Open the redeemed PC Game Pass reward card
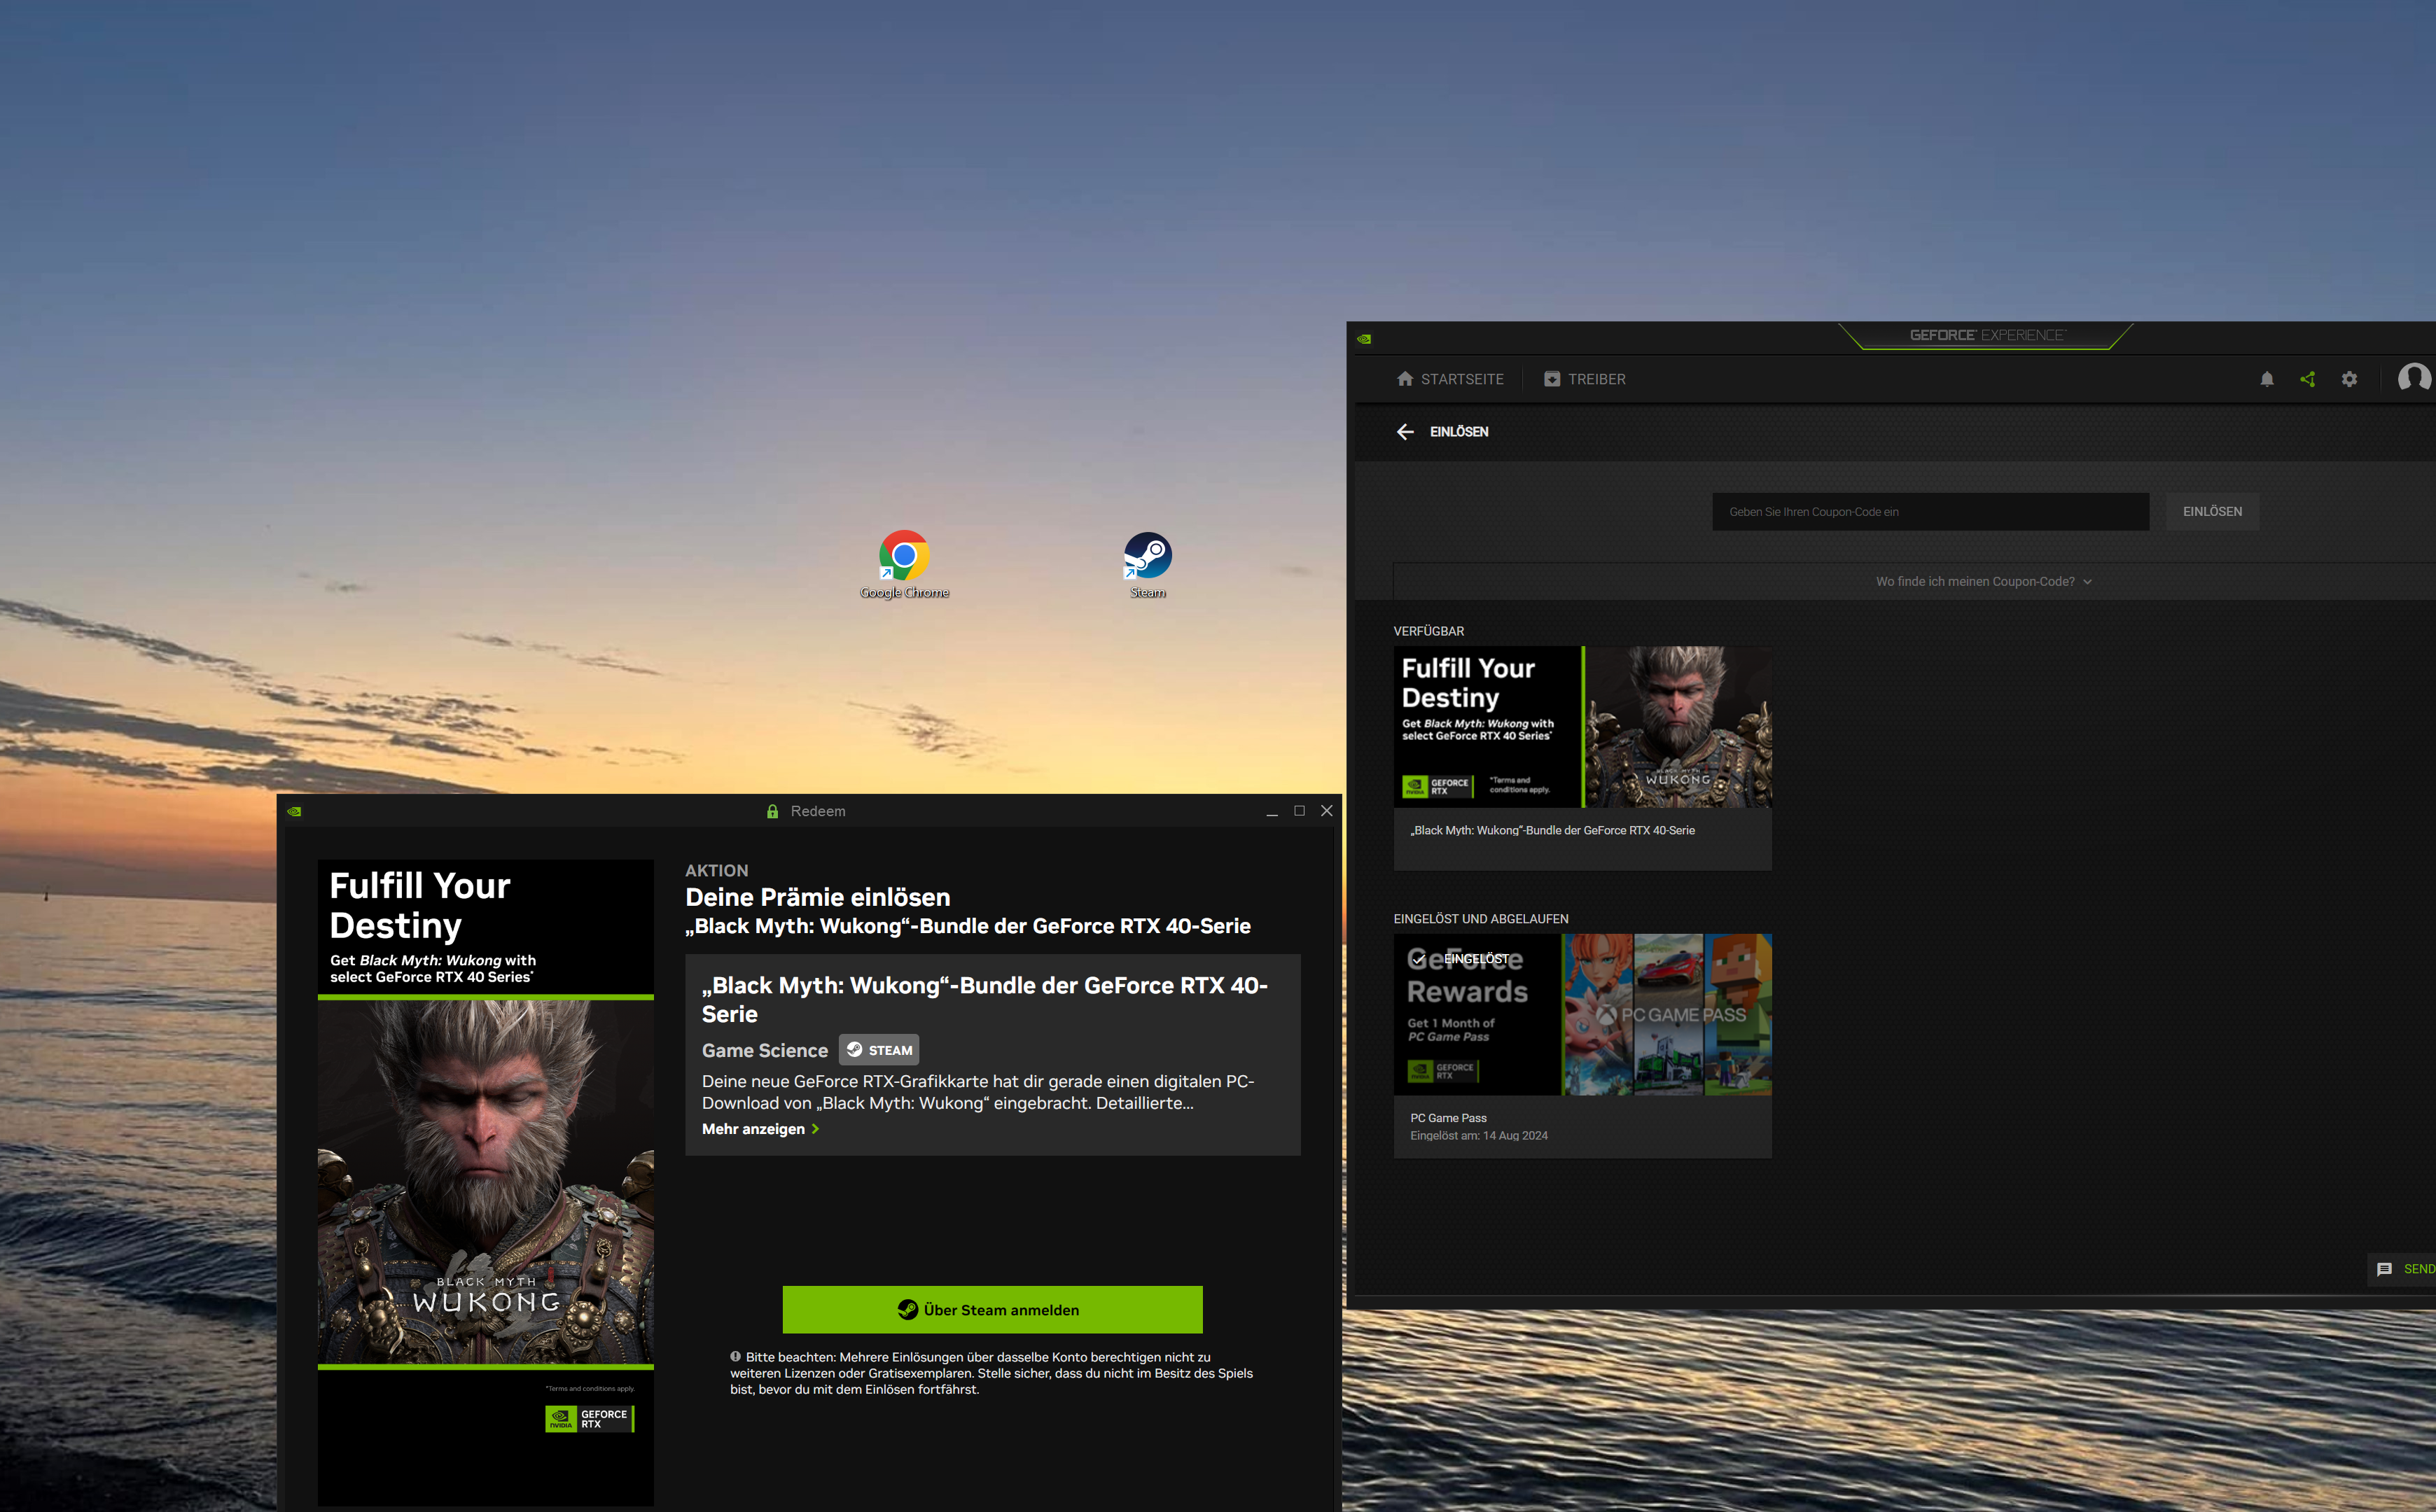 tap(1582, 1045)
